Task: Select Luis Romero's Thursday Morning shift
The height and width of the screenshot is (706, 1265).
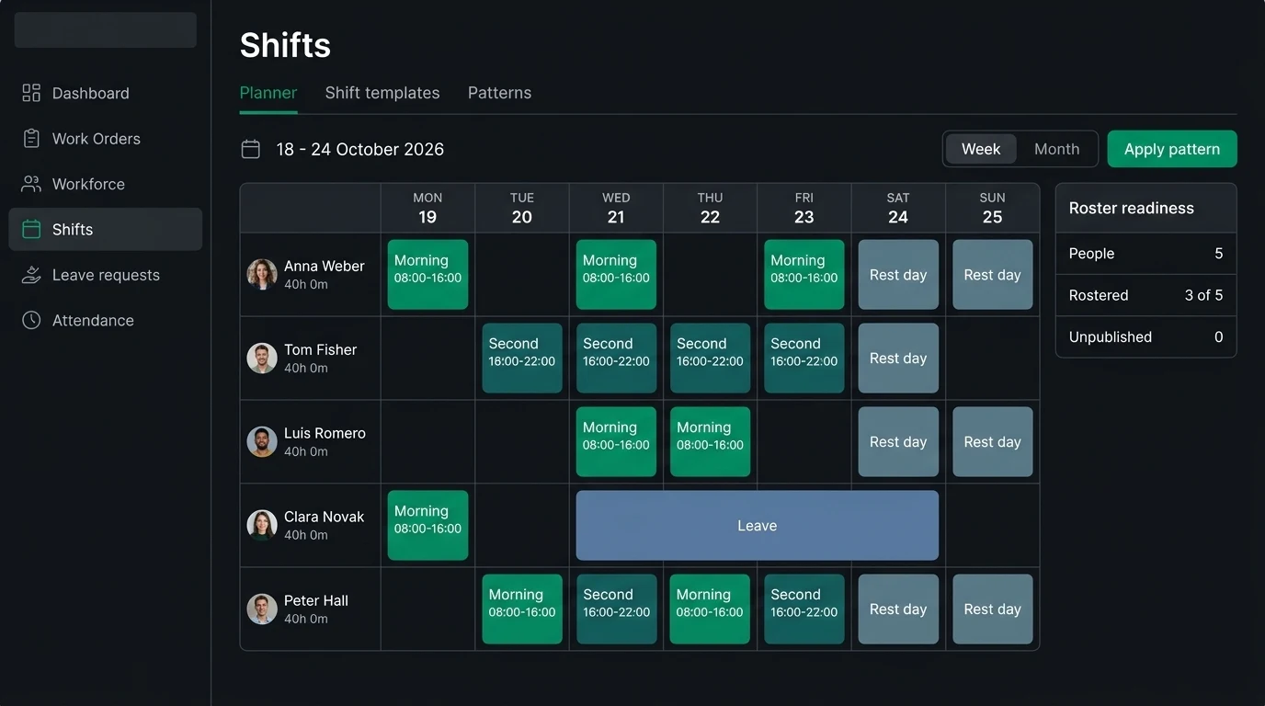Action: tap(710, 441)
